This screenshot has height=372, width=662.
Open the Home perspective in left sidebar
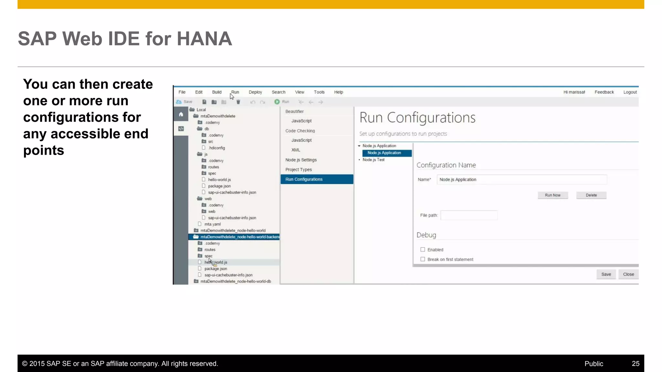pos(181,114)
